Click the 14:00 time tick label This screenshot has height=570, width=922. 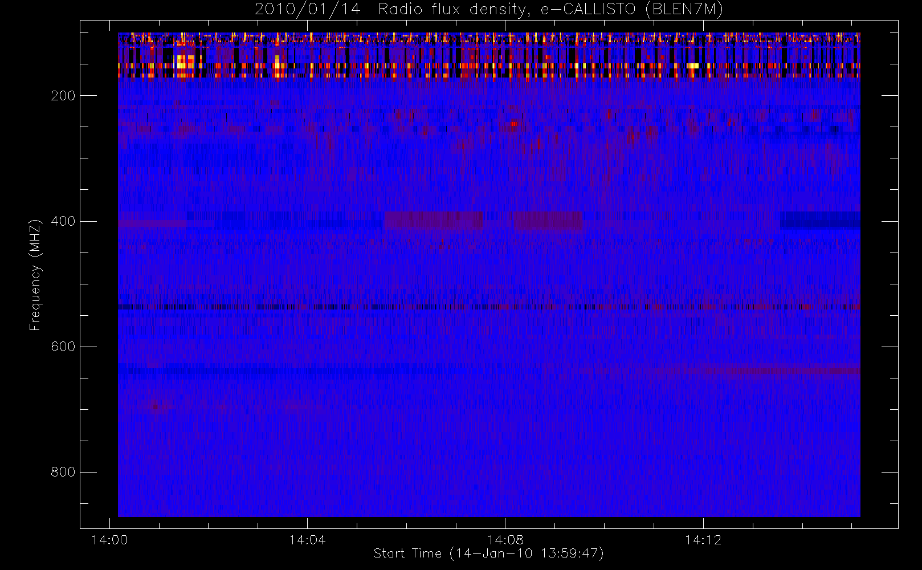(109, 540)
